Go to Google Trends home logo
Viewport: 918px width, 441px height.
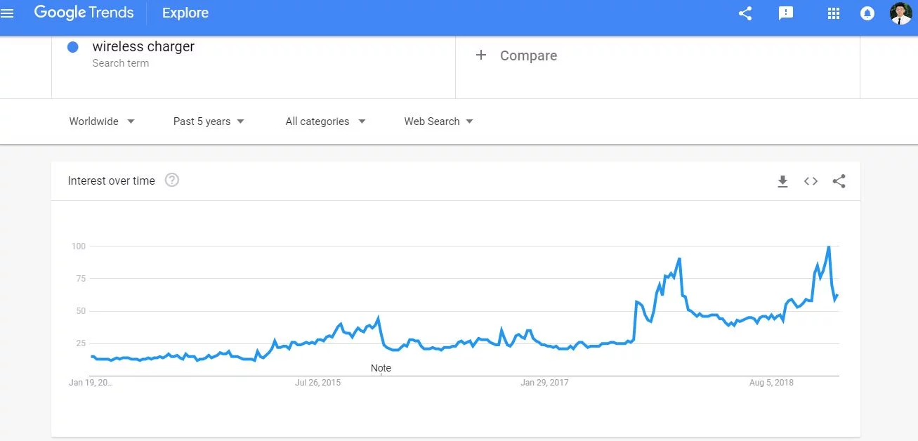(84, 13)
